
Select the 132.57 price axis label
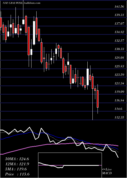(119, 41)
